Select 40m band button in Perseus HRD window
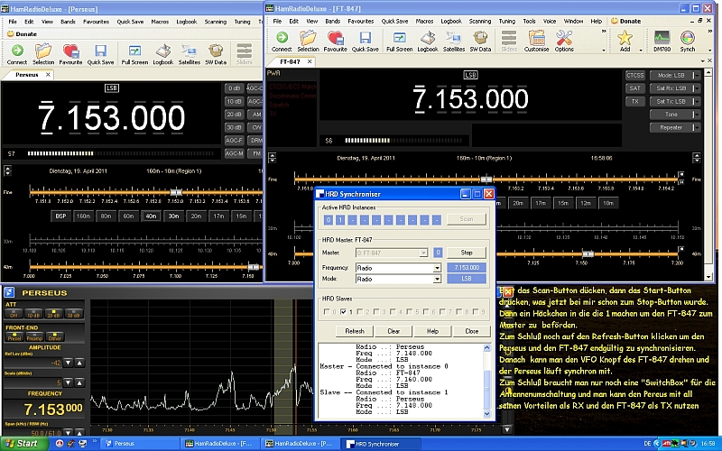 151,216
